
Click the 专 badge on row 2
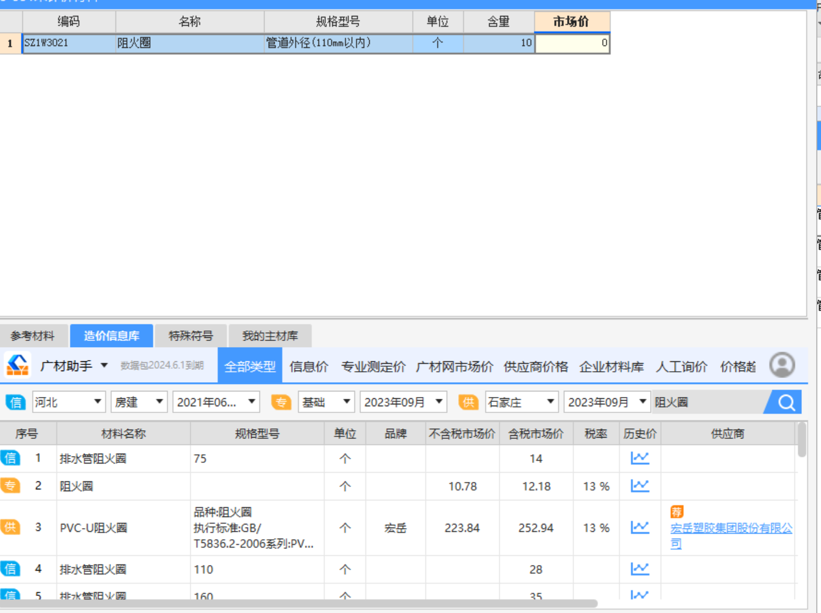coord(10,486)
